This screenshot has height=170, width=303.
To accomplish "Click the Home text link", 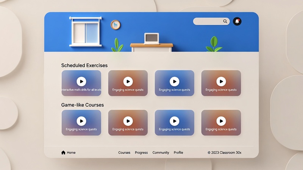I will [71, 153].
